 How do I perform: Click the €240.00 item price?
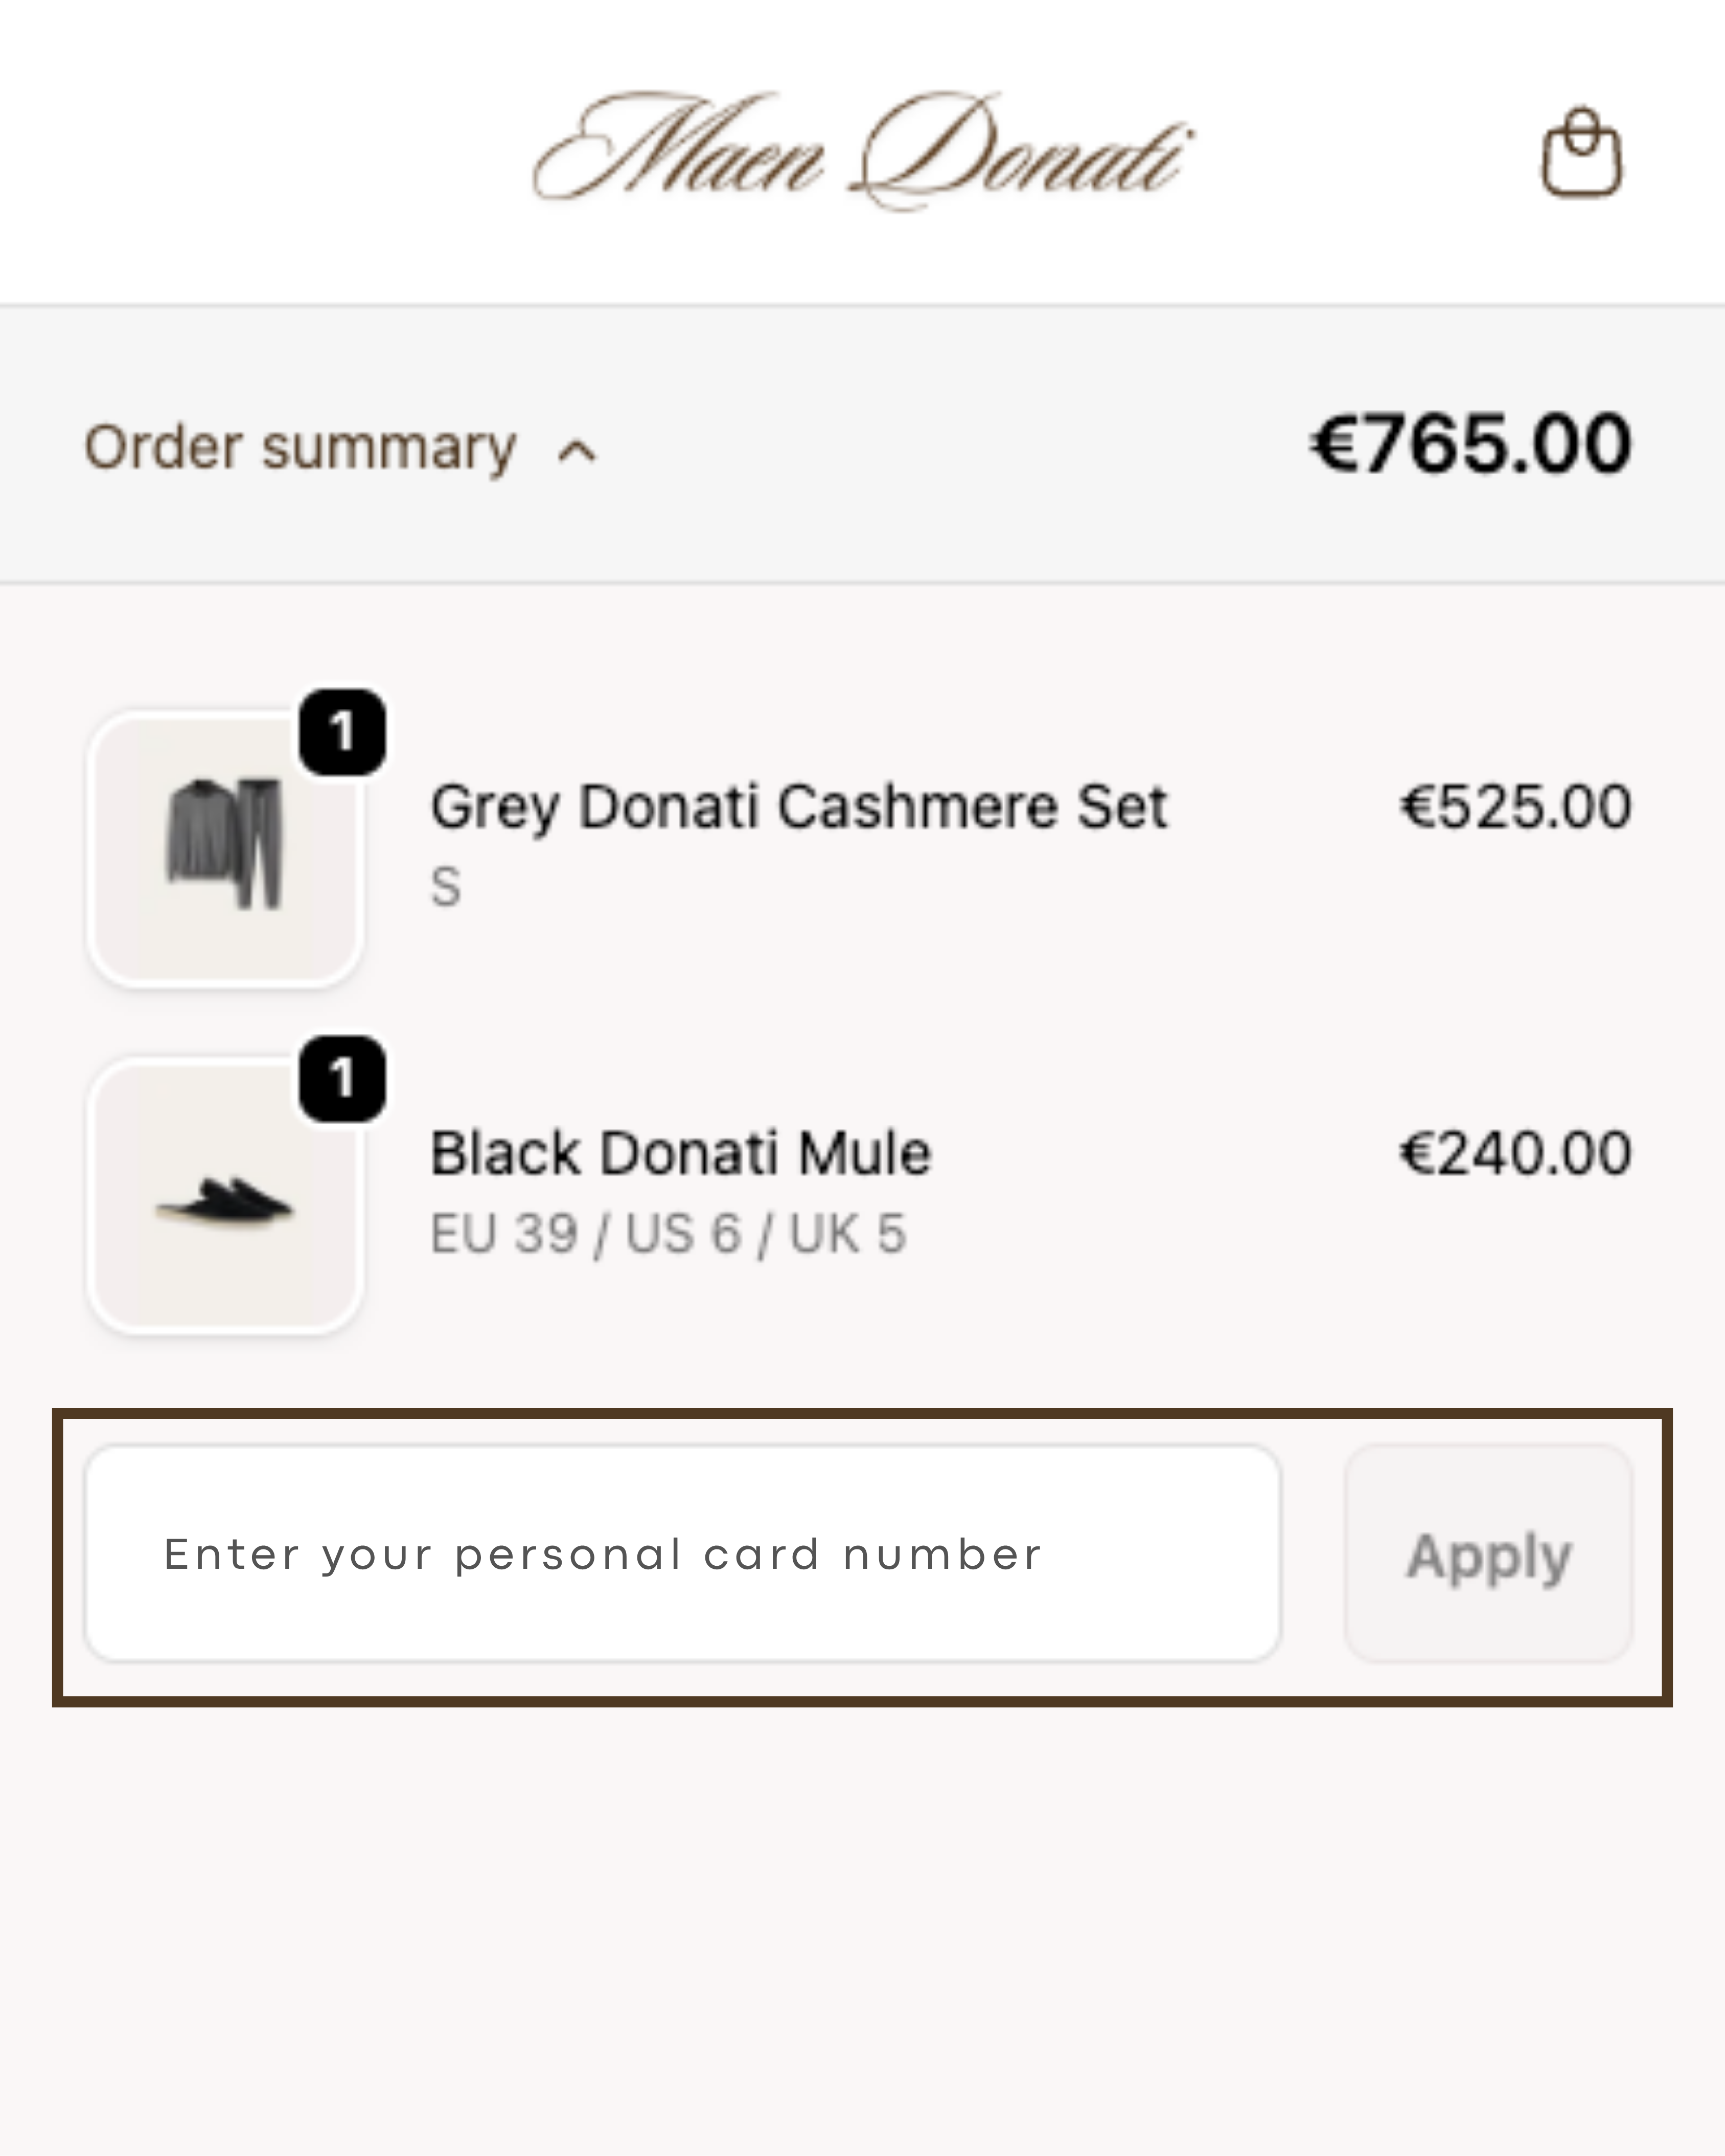coord(1515,1152)
